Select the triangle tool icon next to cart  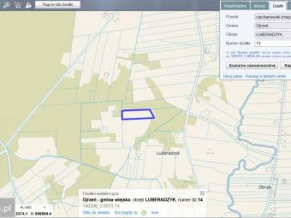28,5
